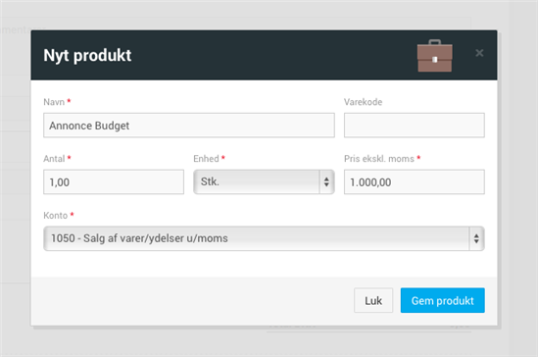Screen dimensions: 538x357
Task: Click the up-down arrows on Konto selector
Action: click(x=476, y=238)
